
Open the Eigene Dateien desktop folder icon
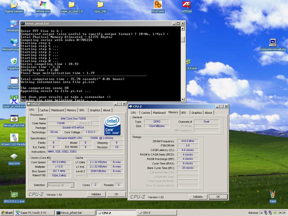tap(14, 4)
